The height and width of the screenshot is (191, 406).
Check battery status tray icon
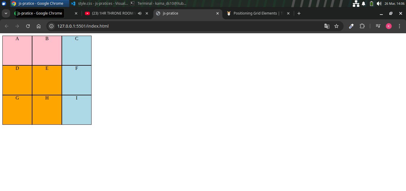point(372,4)
